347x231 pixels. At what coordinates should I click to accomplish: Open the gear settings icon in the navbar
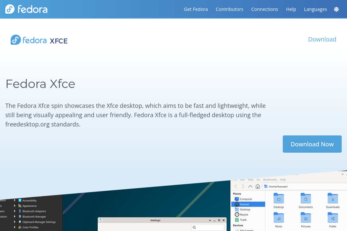(x=336, y=9)
